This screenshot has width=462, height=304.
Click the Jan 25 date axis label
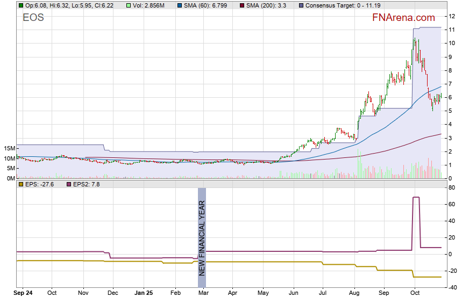pos(144,293)
